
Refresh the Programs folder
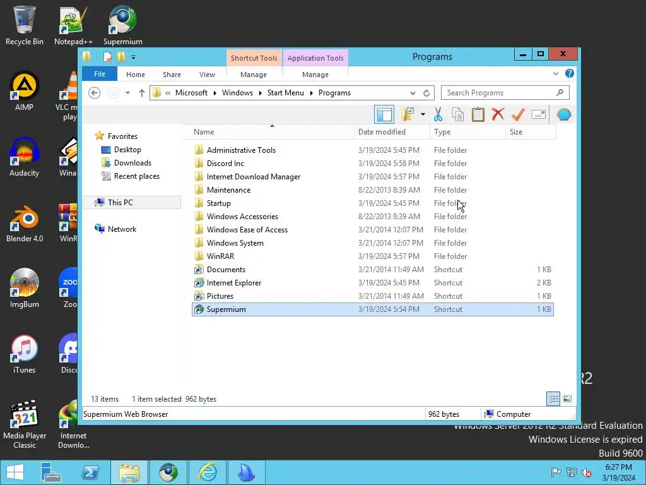[x=426, y=93]
